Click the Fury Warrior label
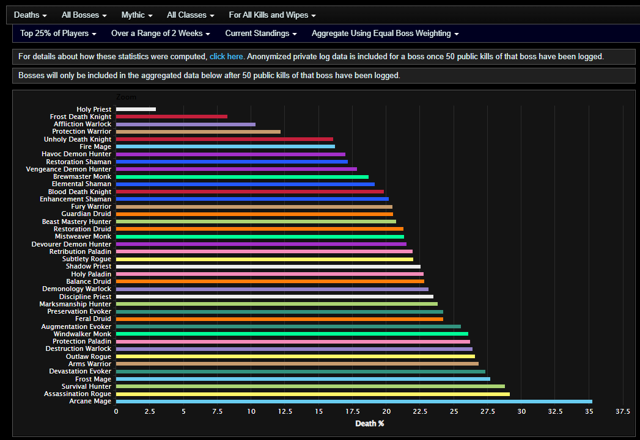This screenshot has width=640, height=440. [x=91, y=206]
